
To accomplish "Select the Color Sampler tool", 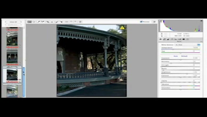I will point(43,22).
